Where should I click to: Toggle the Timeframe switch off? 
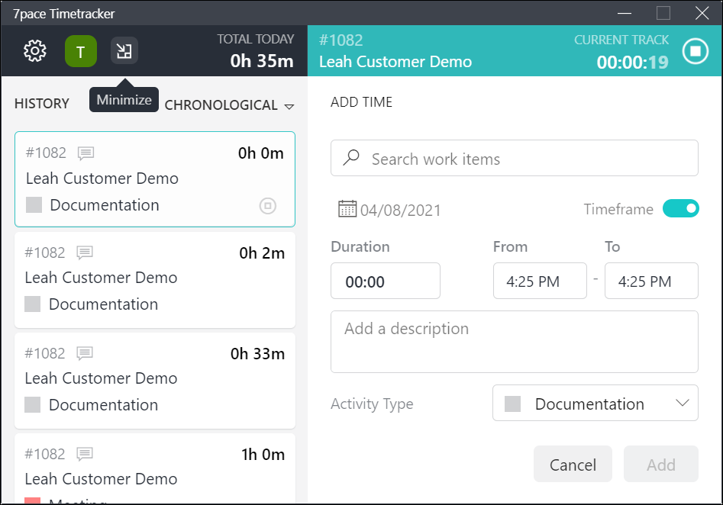coord(680,209)
